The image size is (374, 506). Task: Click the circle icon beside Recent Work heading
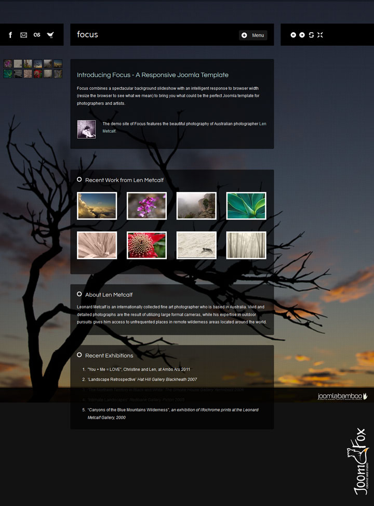[79, 179]
